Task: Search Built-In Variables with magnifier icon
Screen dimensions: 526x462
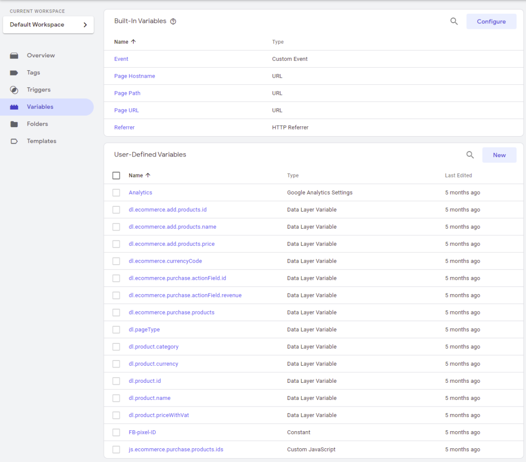Action: pos(454,21)
